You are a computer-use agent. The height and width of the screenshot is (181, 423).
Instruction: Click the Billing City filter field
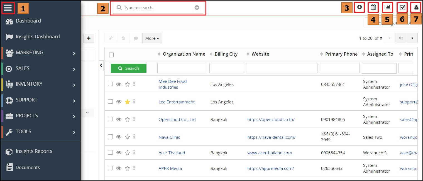tap(227, 68)
